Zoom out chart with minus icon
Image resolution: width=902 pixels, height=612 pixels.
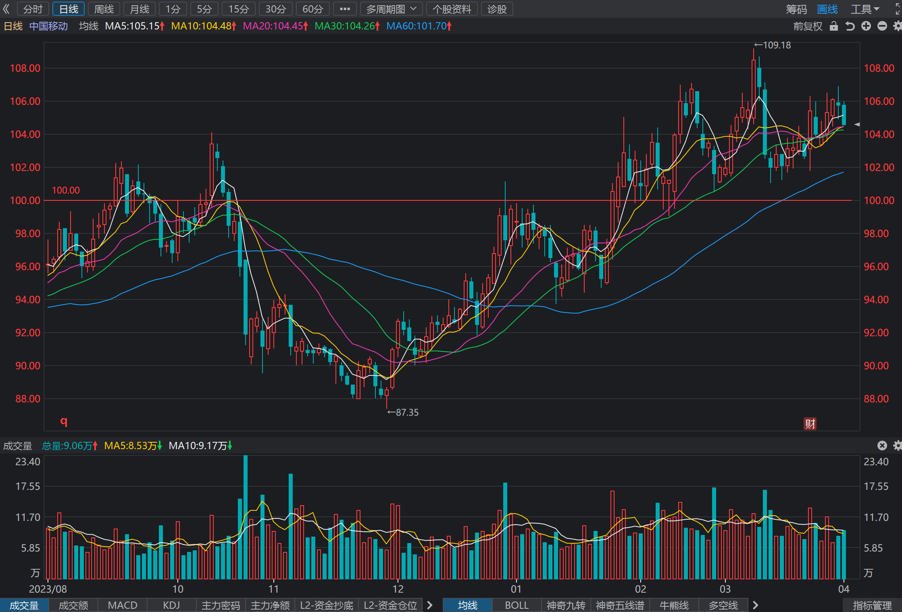[x=882, y=26]
